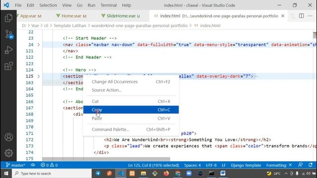Open XAMPP from the Windows taskbar
Screen dimensions: 317x178
coord(132,174)
